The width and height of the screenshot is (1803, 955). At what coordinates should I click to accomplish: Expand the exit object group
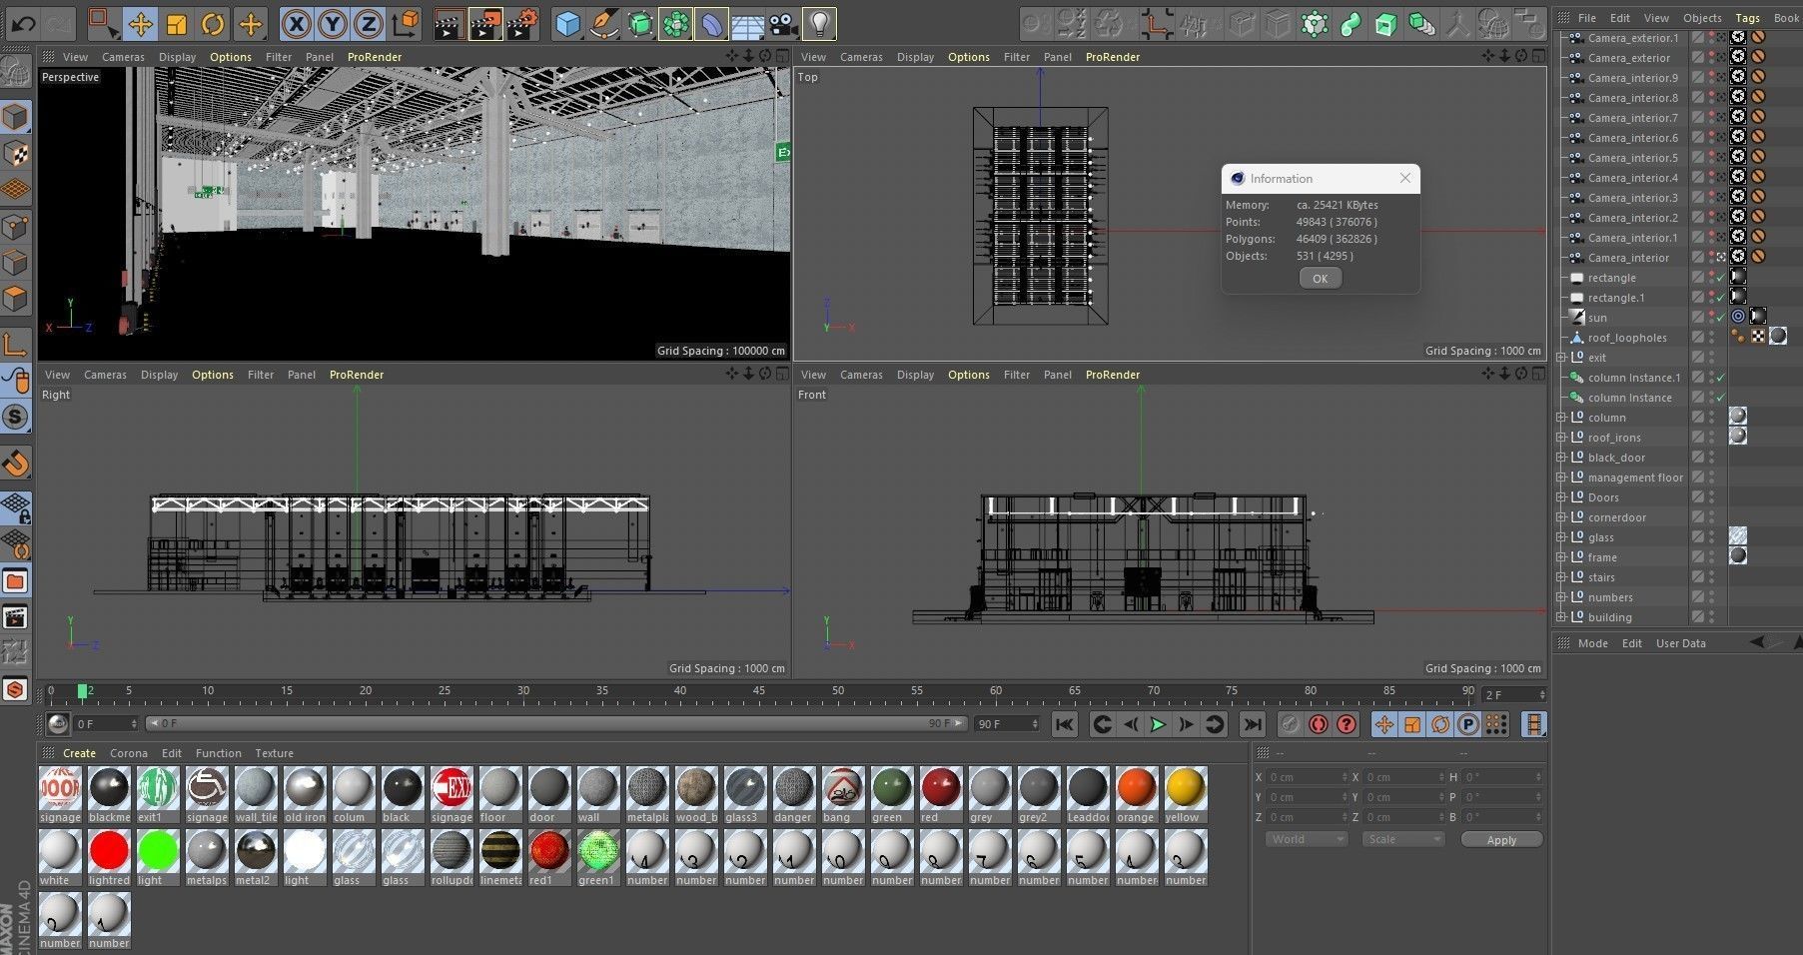[x=1561, y=358]
